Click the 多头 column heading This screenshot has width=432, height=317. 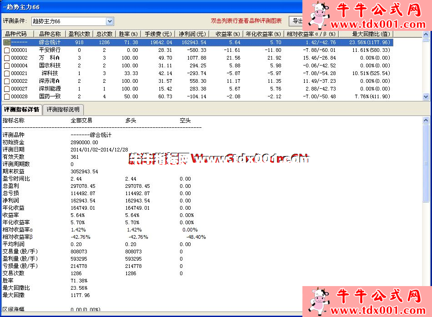point(131,121)
